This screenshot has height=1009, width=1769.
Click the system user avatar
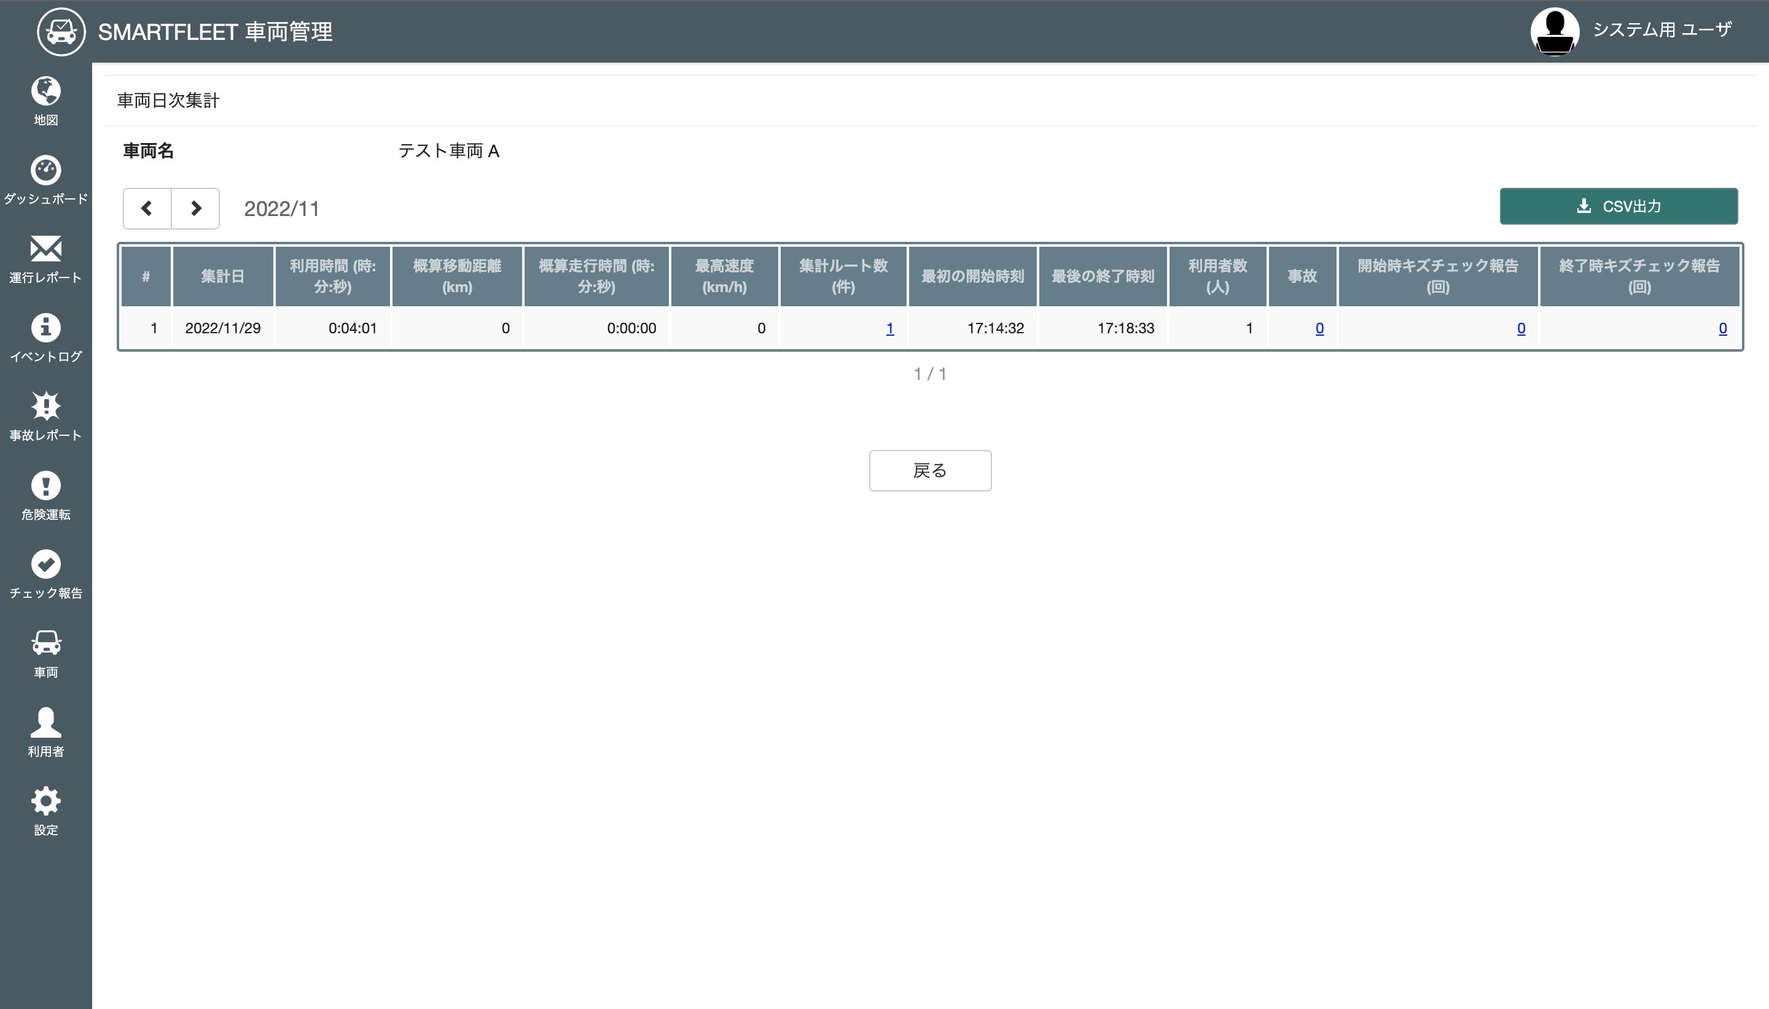click(1554, 31)
